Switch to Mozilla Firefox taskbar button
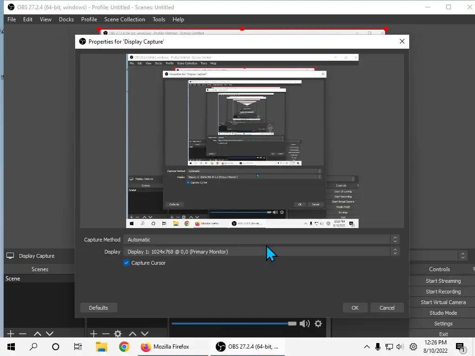 coord(173,347)
